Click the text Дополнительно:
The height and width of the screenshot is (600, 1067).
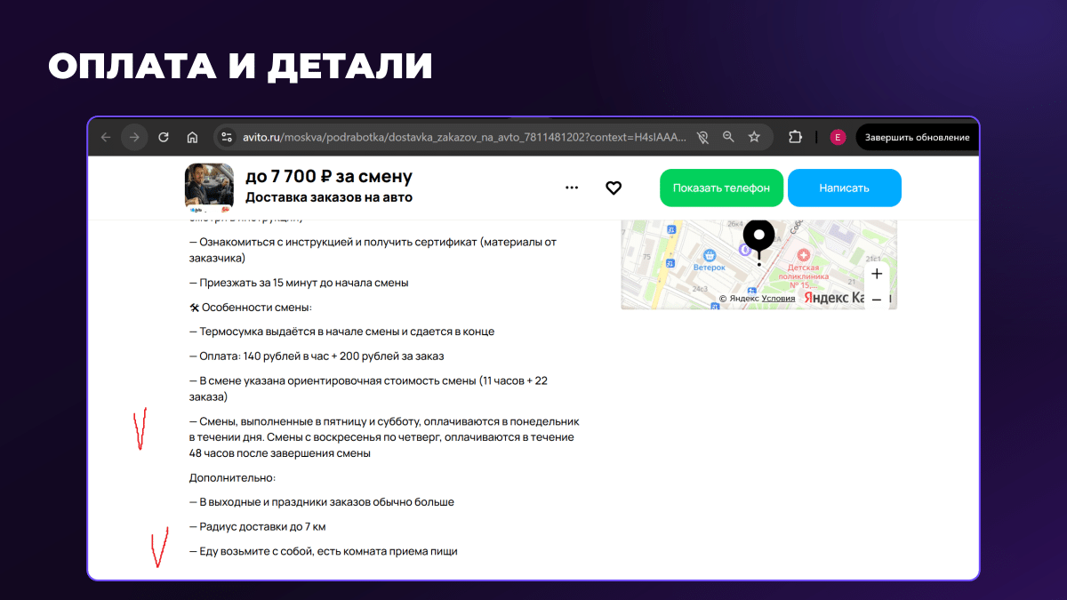click(233, 477)
